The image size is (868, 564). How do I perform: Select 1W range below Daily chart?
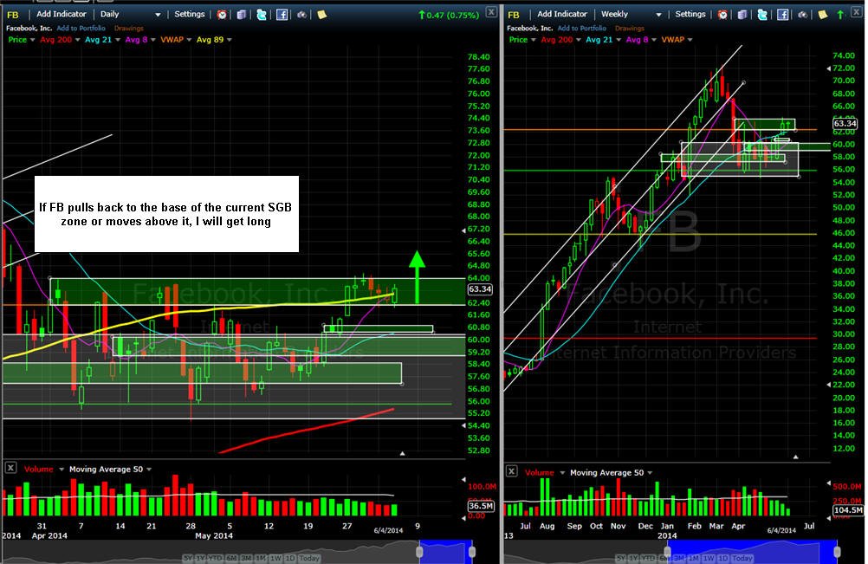(275, 558)
